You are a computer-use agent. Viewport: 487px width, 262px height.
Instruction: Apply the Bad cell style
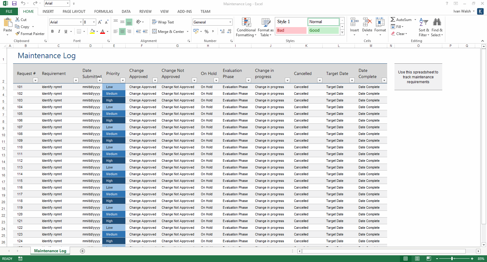(291, 30)
